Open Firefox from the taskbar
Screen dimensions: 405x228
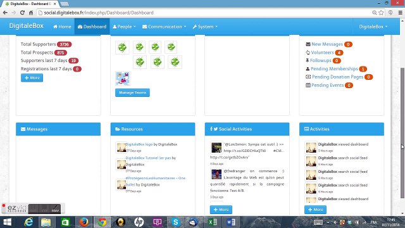tap(84, 222)
